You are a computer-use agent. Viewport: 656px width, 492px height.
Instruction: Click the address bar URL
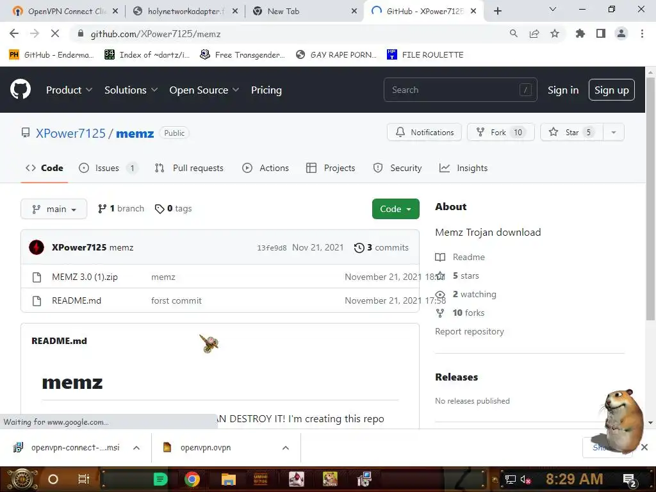pos(156,34)
